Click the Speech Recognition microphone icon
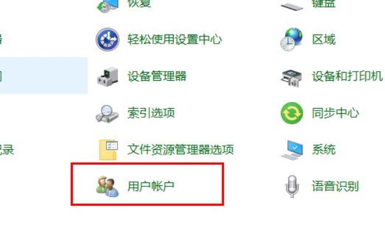The height and width of the screenshot is (231, 385). point(292,186)
